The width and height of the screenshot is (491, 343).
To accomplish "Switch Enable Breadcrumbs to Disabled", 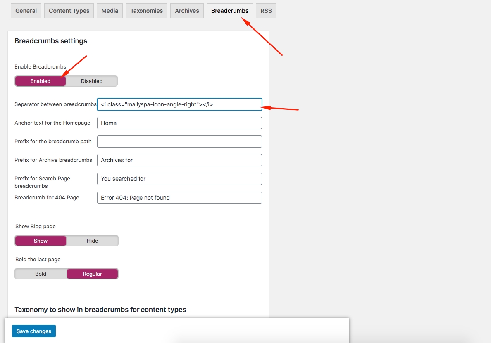I will pyautogui.click(x=92, y=81).
